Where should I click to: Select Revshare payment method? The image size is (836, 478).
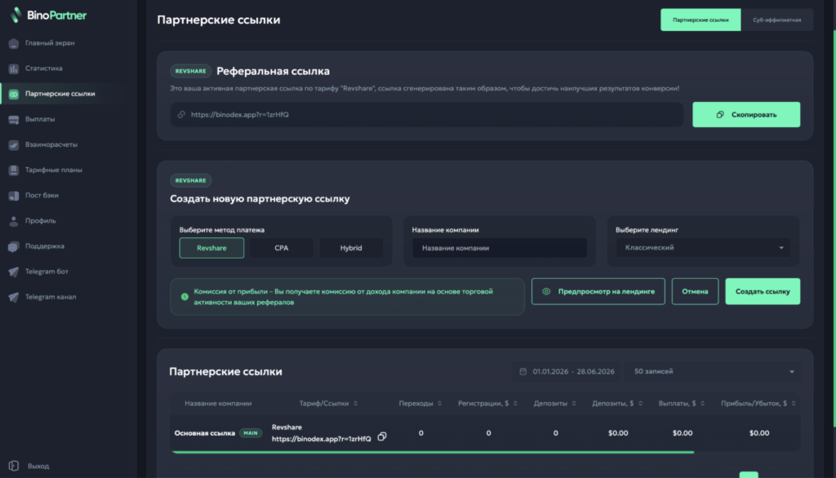(x=211, y=248)
